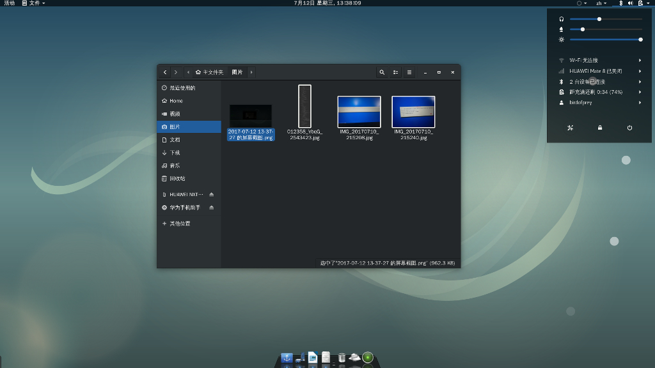This screenshot has height=368, width=655.
Task: Open the hamburger menu in Files
Action: point(409,72)
